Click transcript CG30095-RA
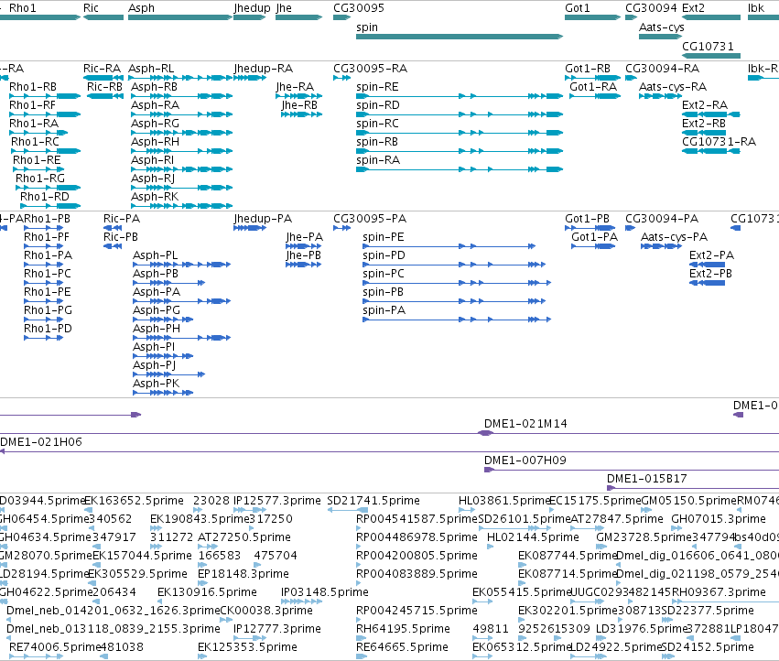This screenshot has width=779, height=661. point(341,78)
